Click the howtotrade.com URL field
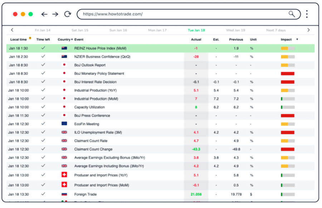322x208 pixels. pyautogui.click(x=189, y=14)
